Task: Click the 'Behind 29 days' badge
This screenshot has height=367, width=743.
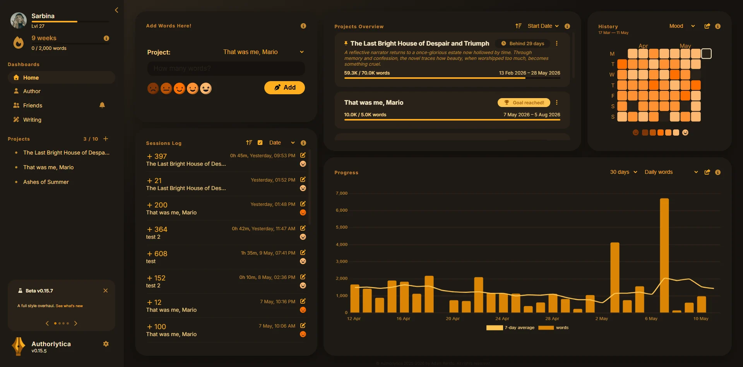Action: click(523, 44)
